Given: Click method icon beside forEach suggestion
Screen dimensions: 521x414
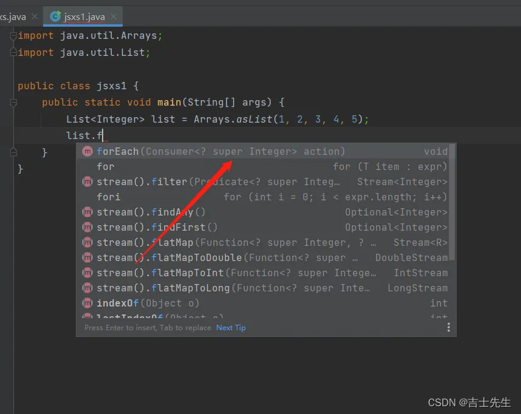Looking at the screenshot, I should coord(87,152).
